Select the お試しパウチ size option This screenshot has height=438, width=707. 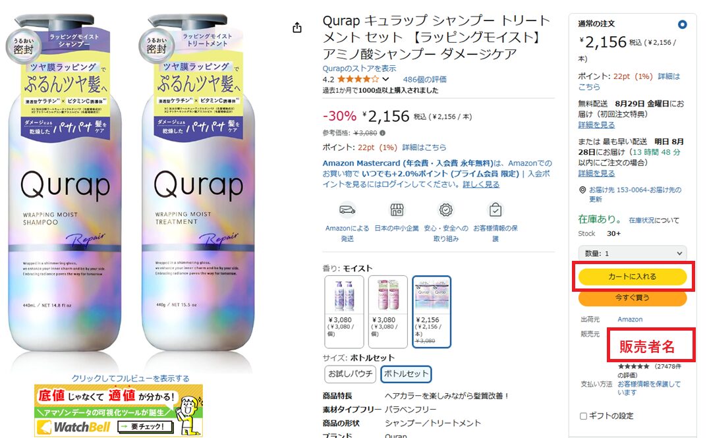[351, 374]
